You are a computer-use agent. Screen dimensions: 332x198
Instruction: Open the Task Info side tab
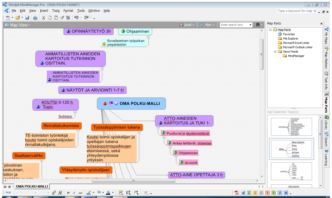click(326, 81)
